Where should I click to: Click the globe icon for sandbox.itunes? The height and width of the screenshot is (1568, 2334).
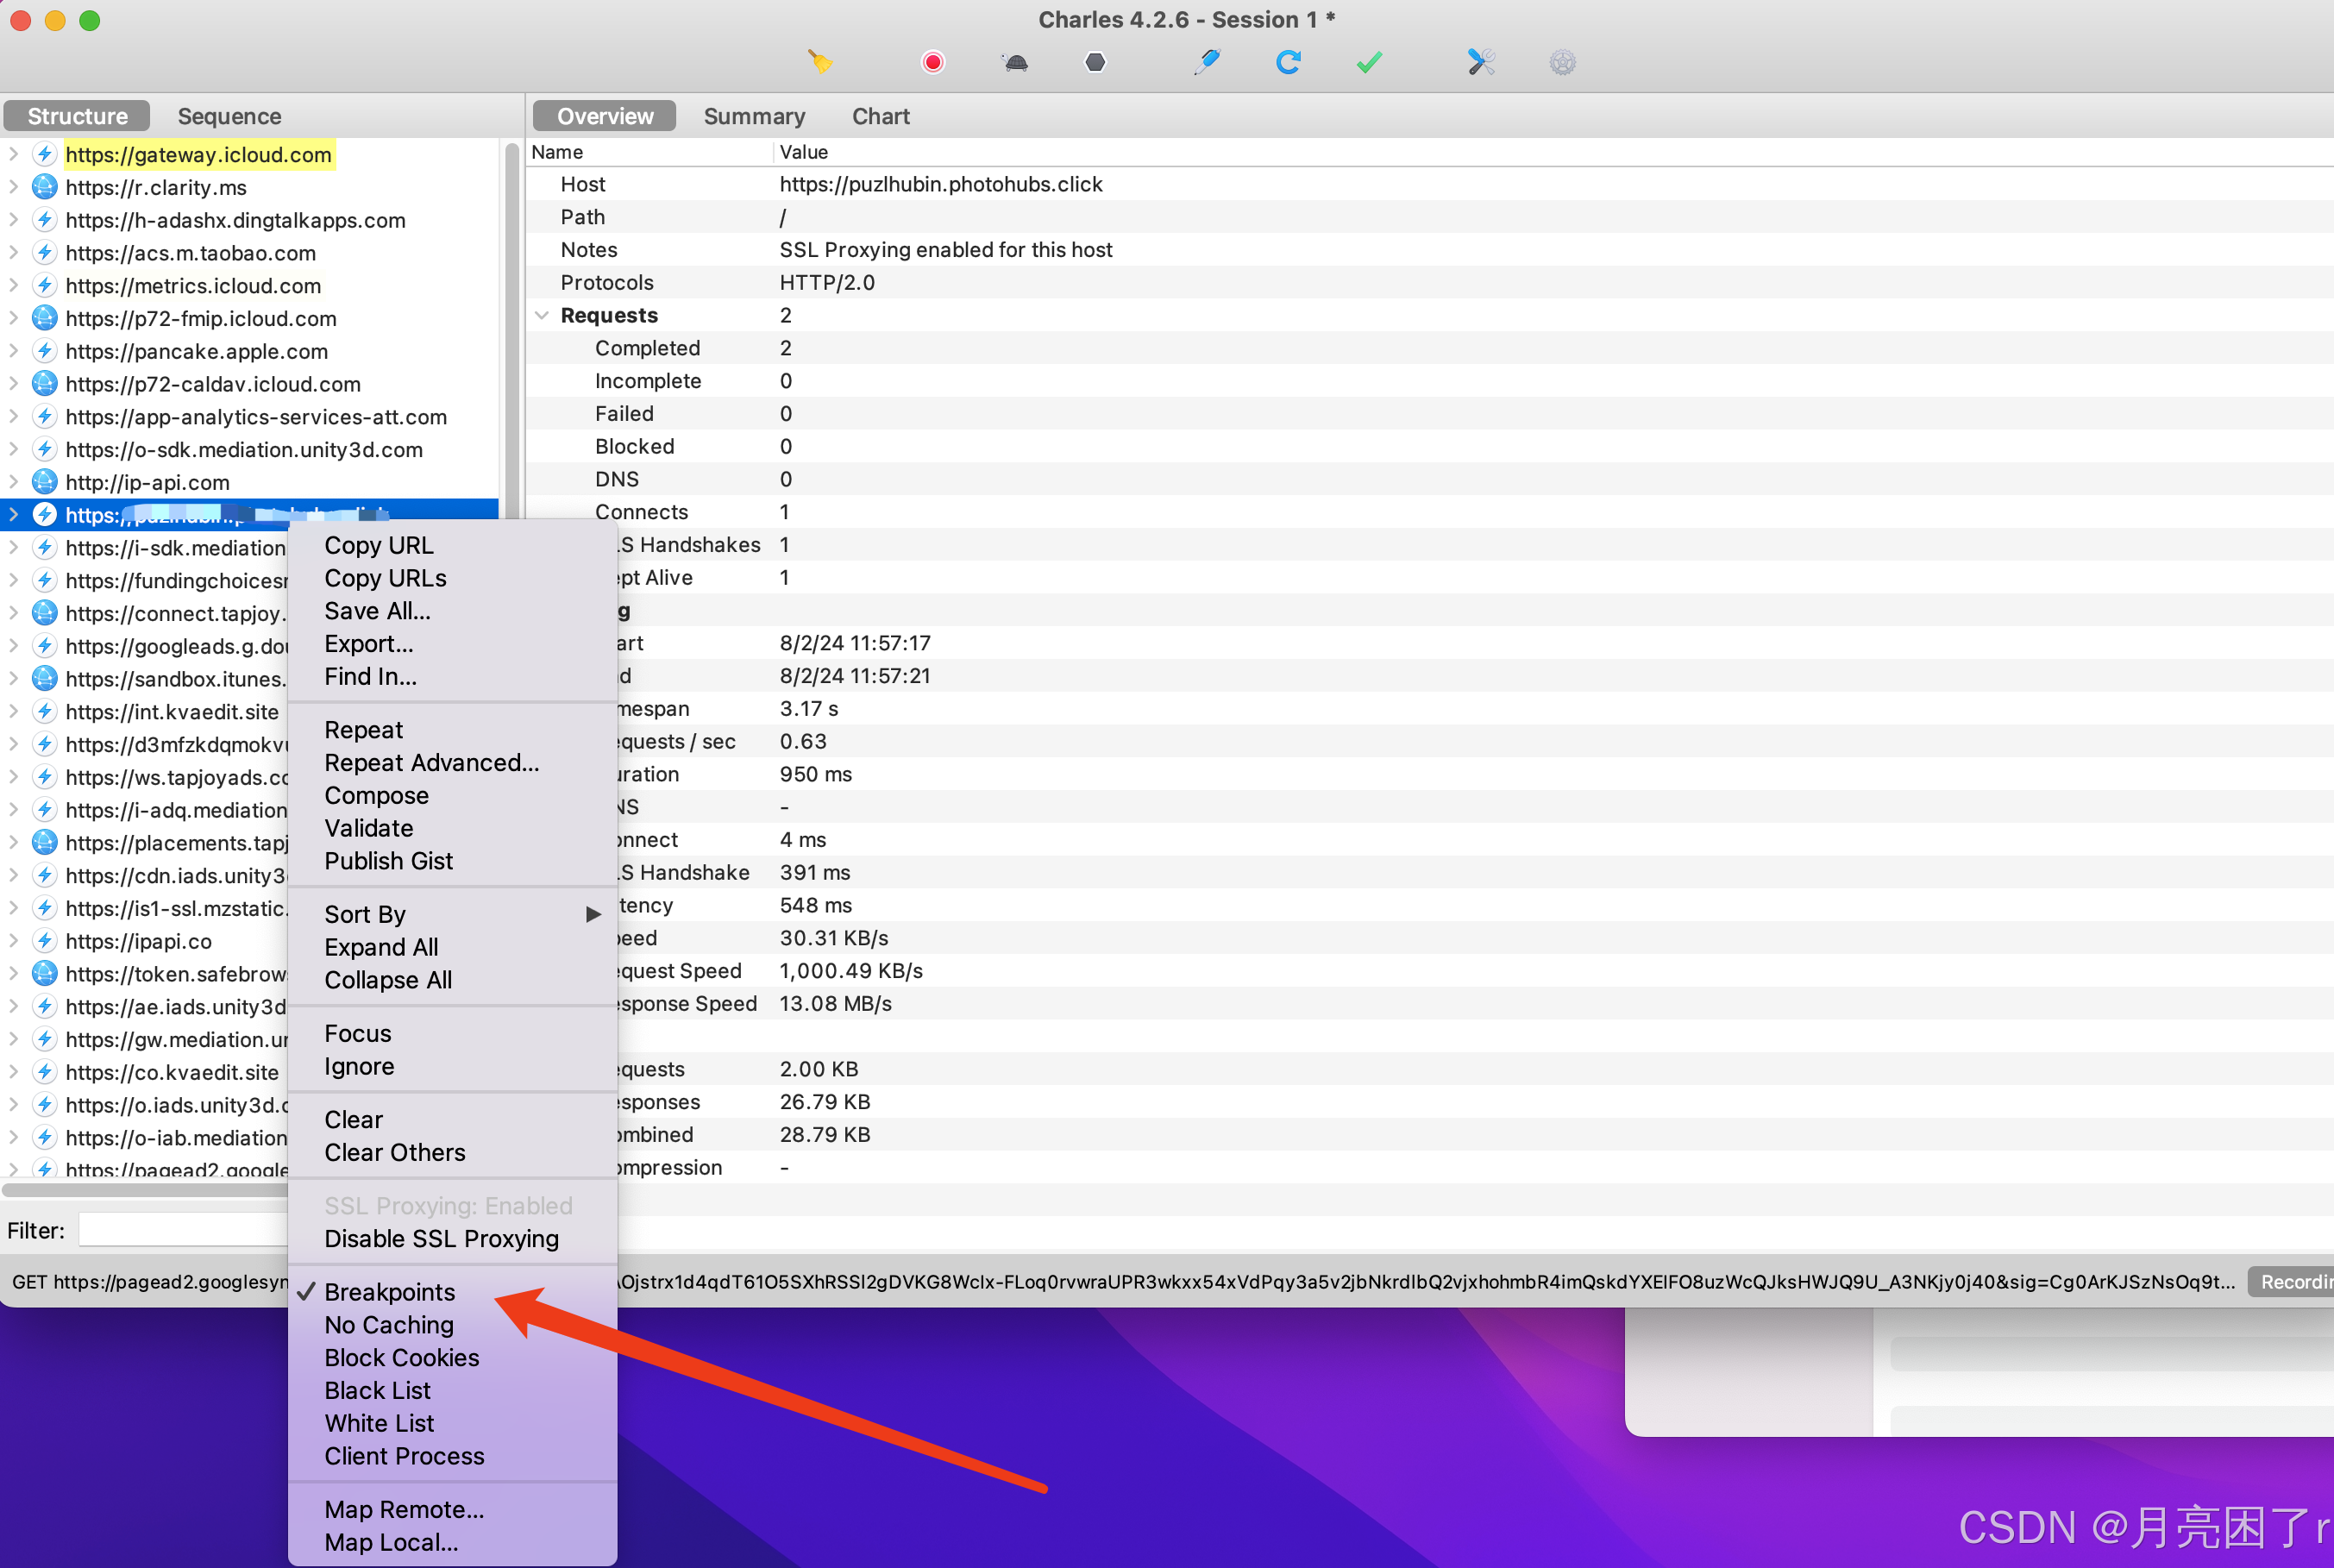44,679
